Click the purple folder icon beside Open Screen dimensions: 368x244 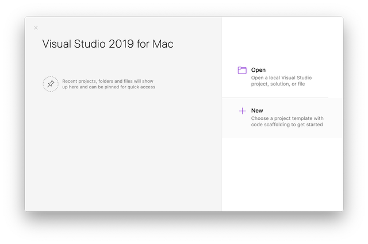tap(242, 71)
